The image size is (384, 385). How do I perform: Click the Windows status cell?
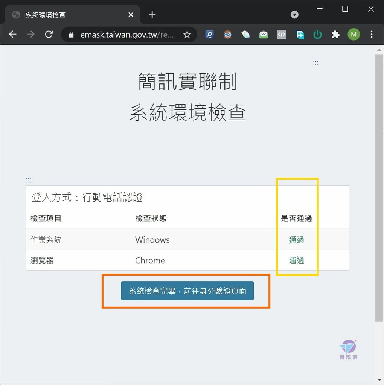click(152, 239)
